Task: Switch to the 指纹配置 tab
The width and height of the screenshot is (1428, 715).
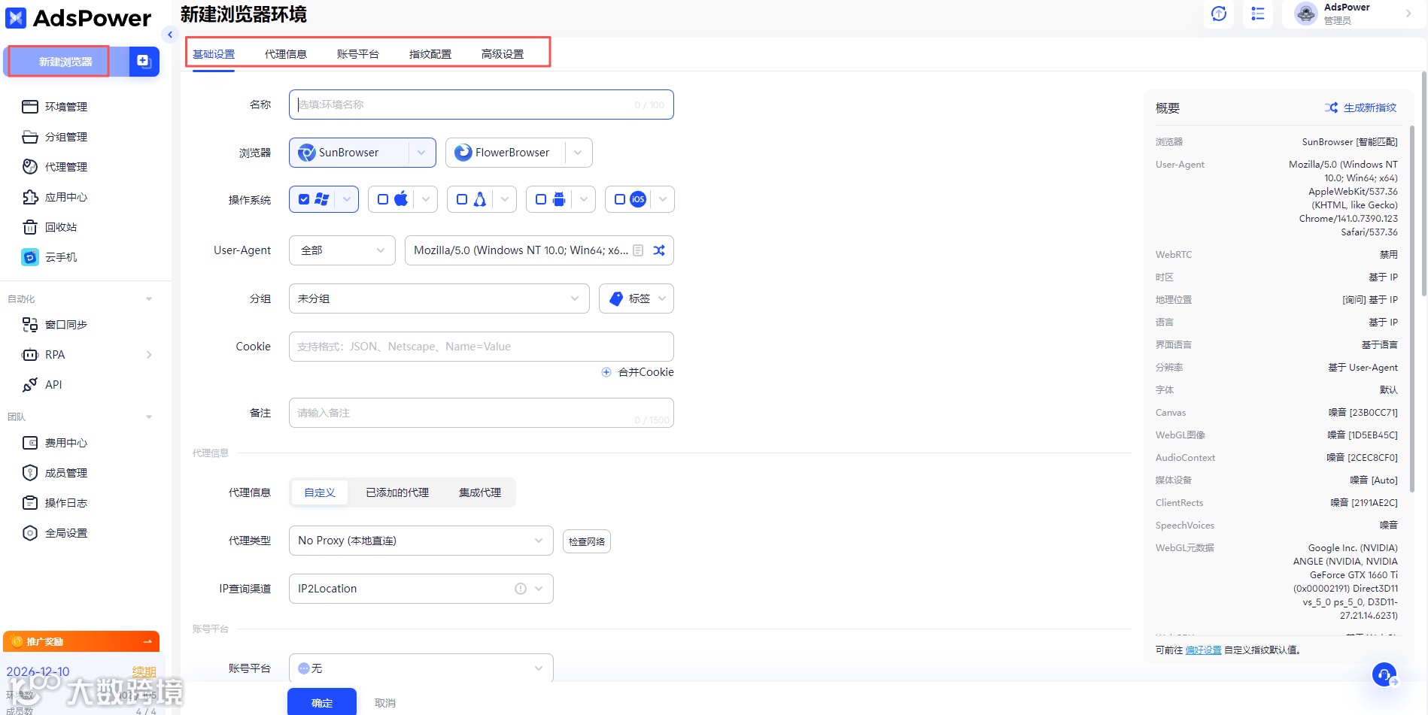Action: 430,54
